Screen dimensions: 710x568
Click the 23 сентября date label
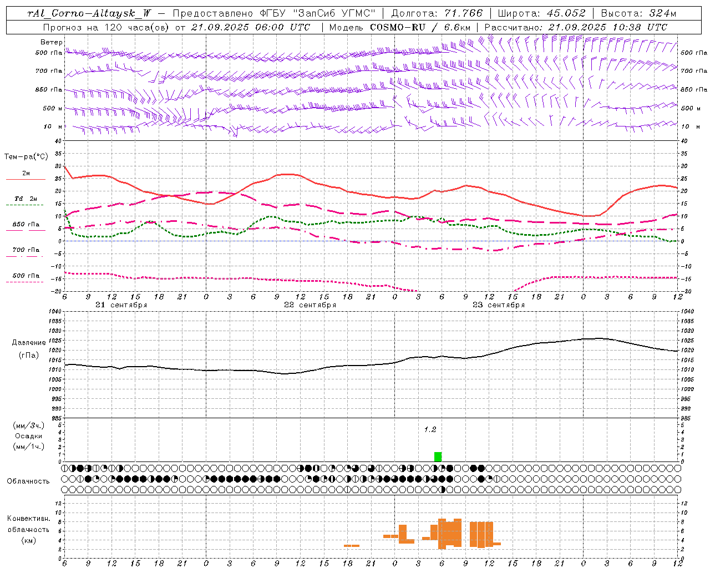point(498,305)
